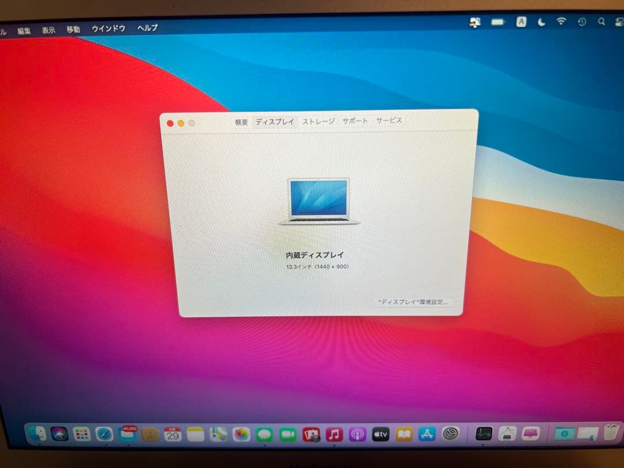Launch the App Store

428,434
